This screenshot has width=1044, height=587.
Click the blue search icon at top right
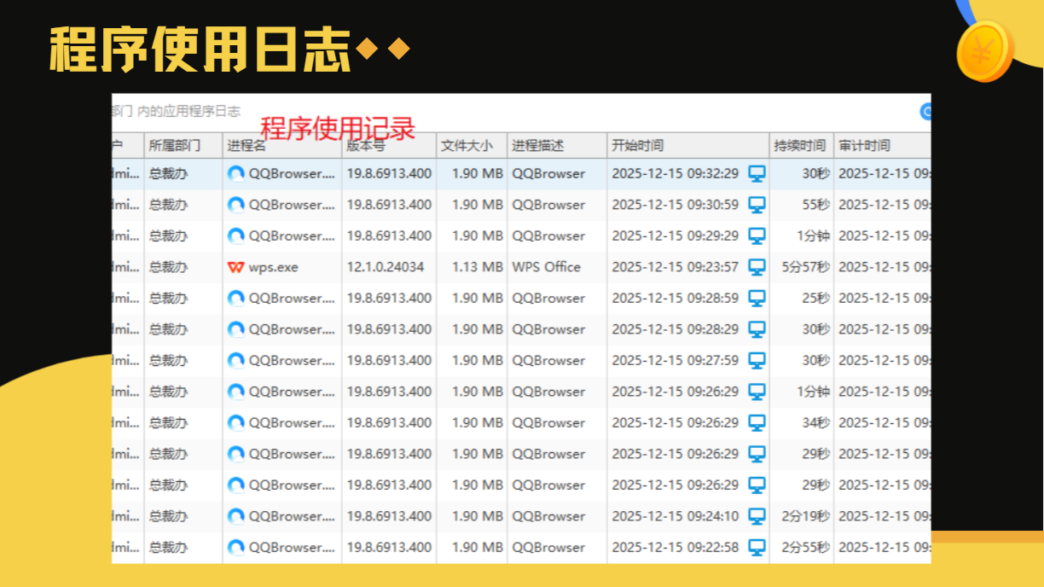[x=925, y=112]
